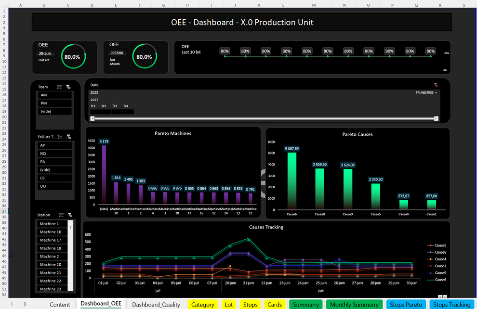477x309 pixels.
Task: Click the Date timeline scrollbar right arrow
Action: click(x=436, y=118)
